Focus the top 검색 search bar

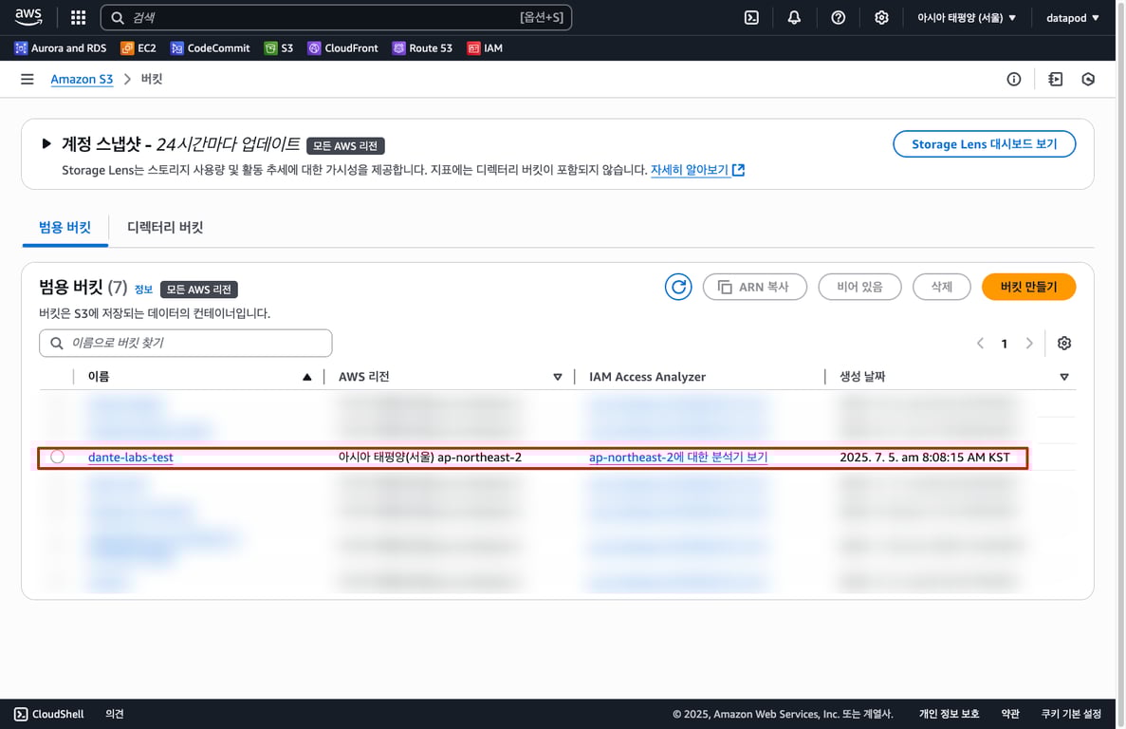336,17
